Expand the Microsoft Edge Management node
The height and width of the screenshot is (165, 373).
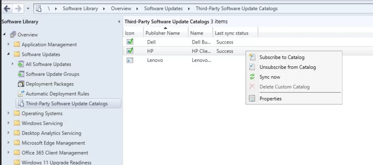point(9,143)
